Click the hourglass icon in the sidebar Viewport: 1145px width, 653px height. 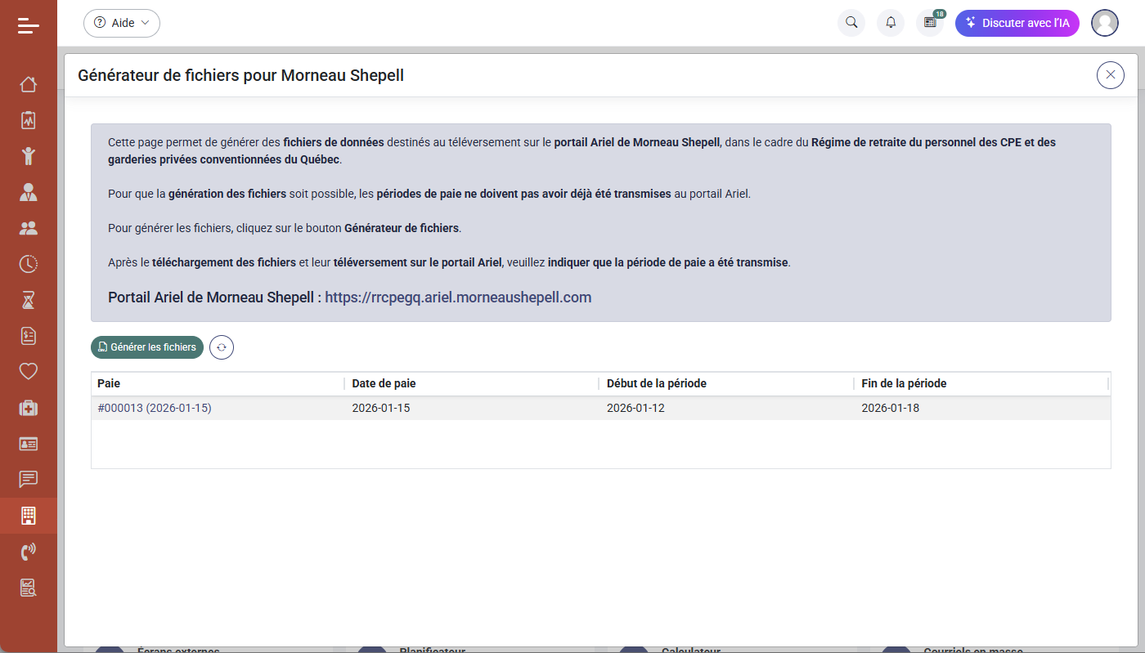click(28, 300)
